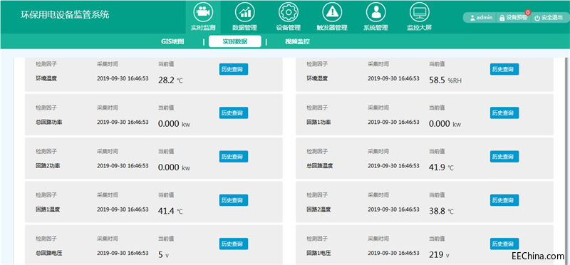Click the 环保用电设备监管系统 title
The width and height of the screenshot is (570, 265).
click(x=65, y=15)
